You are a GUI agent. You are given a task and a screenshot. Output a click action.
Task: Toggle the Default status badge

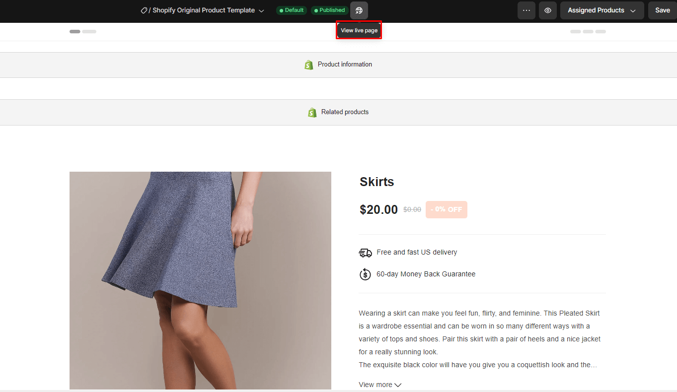pyautogui.click(x=291, y=10)
